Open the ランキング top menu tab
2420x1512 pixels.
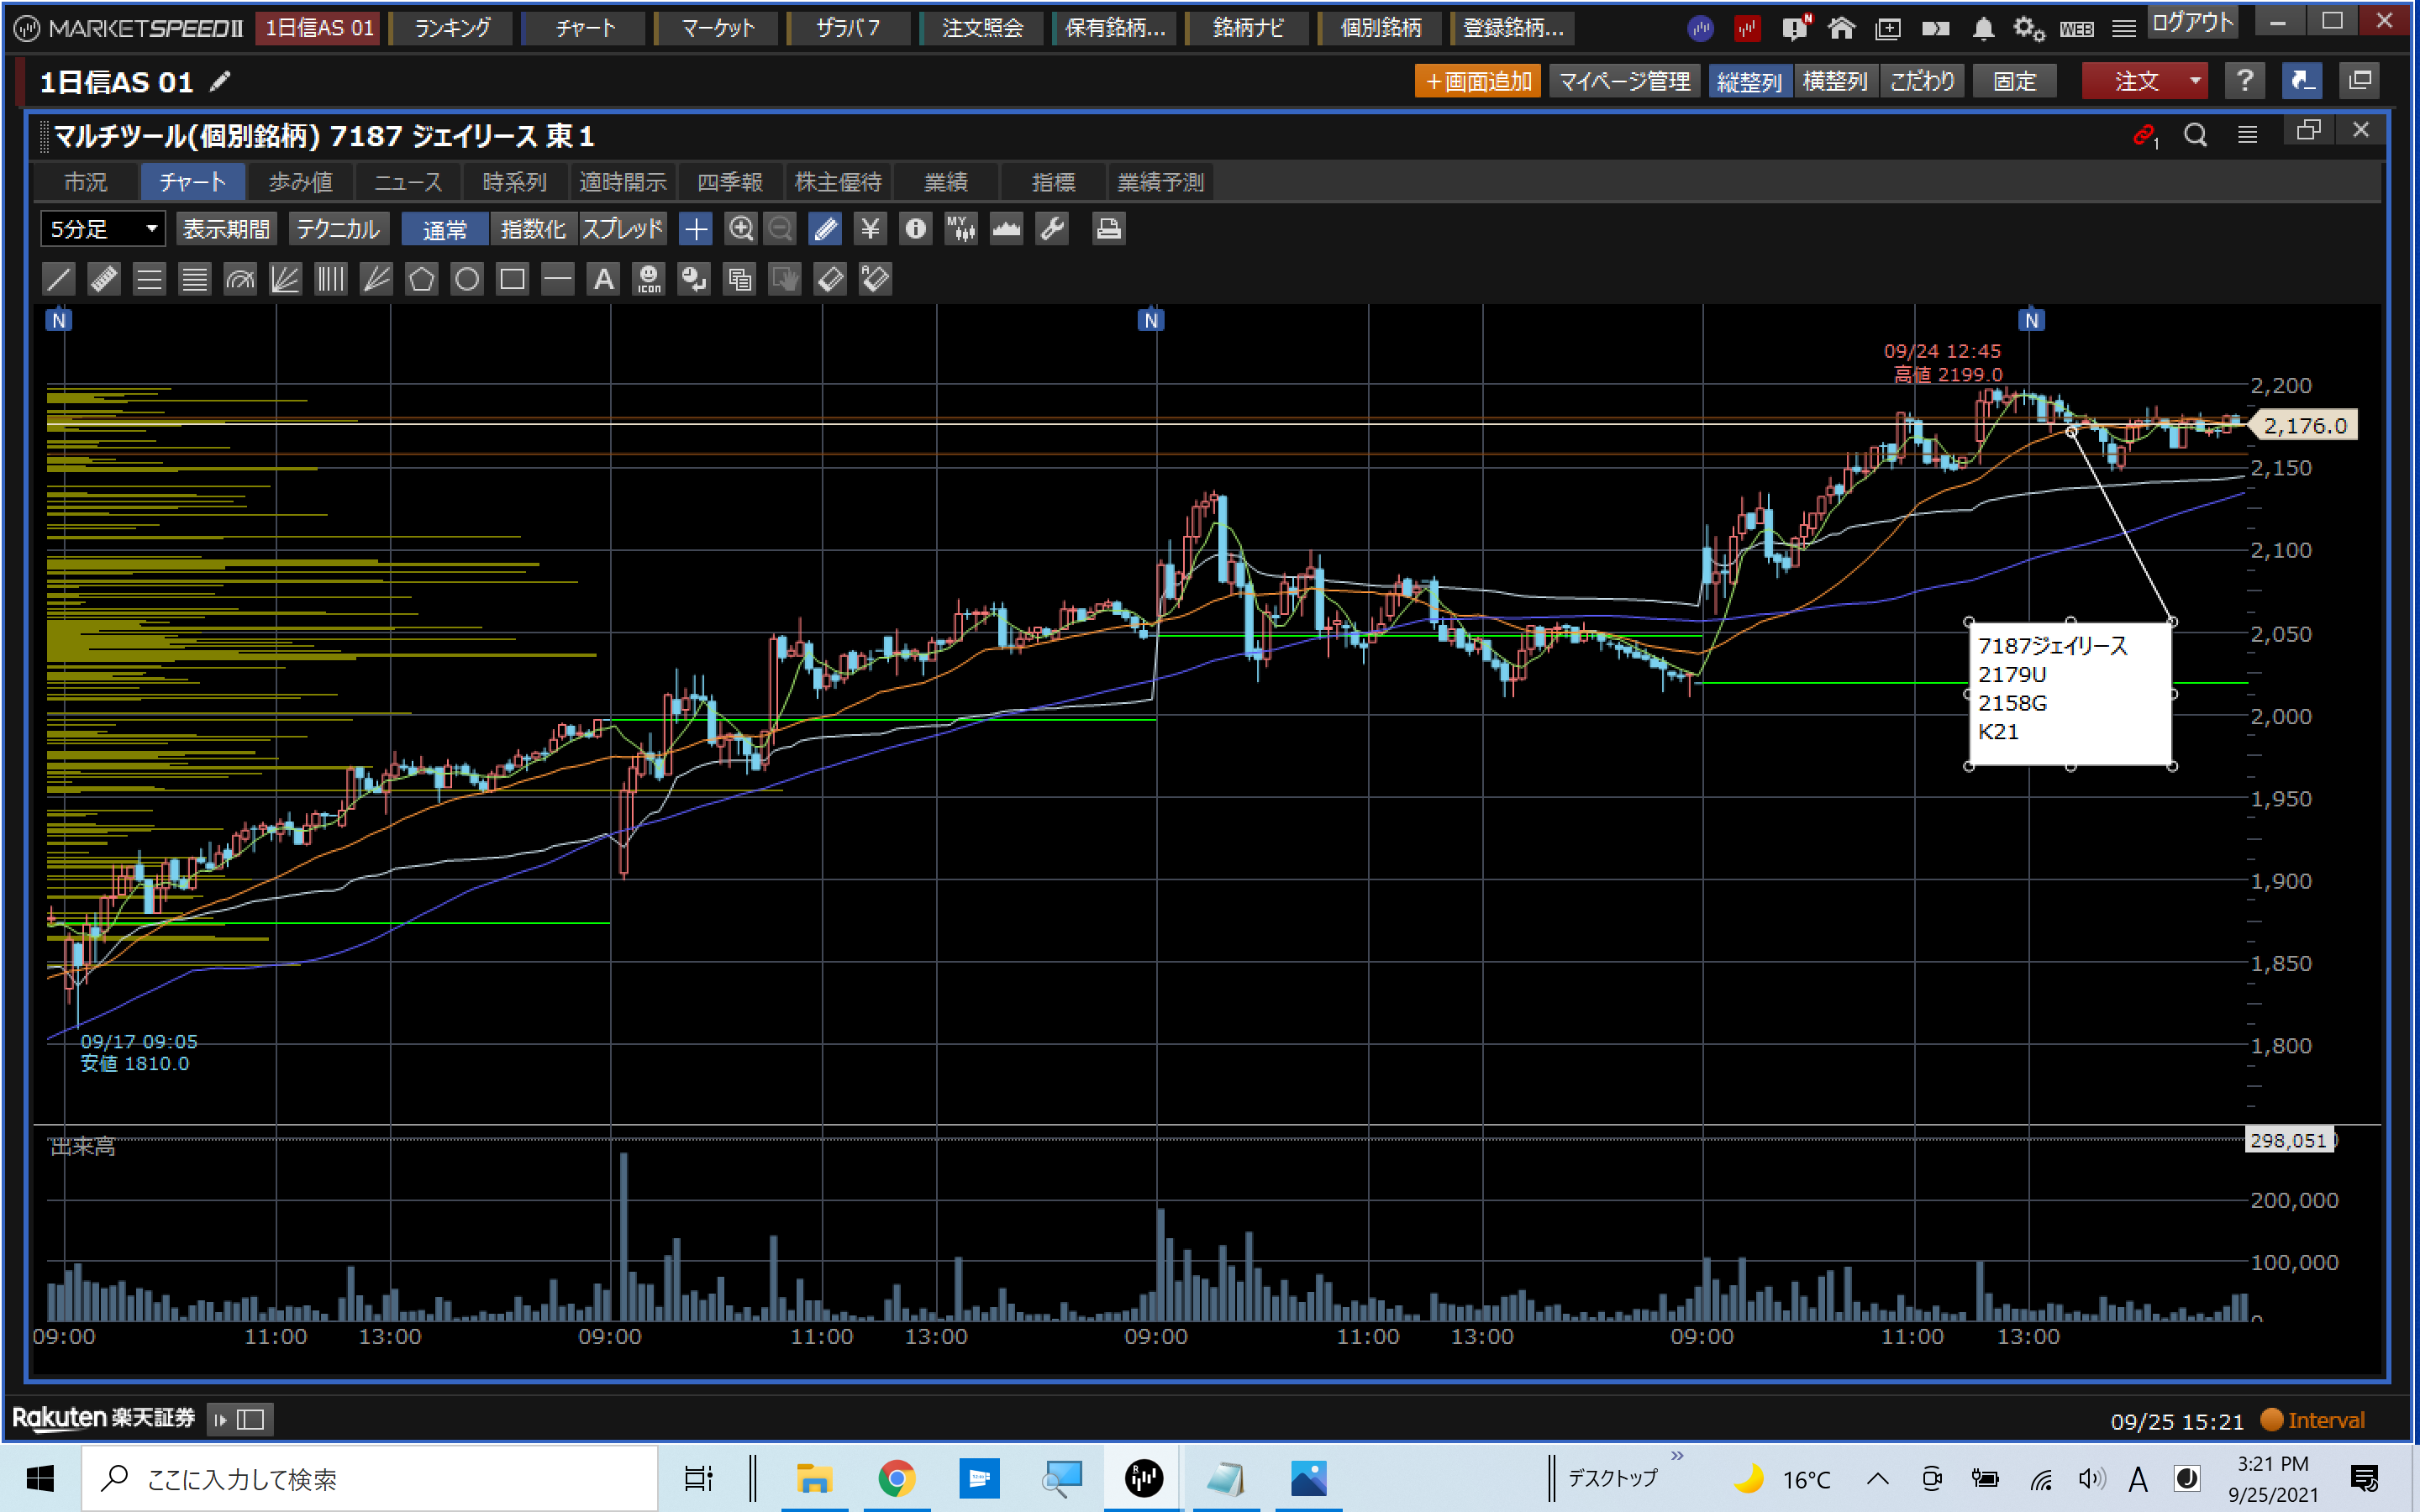452,28
